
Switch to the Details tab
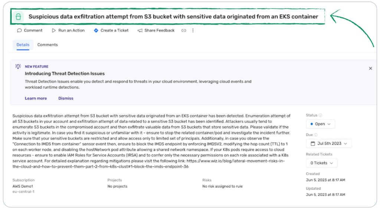point(23,45)
